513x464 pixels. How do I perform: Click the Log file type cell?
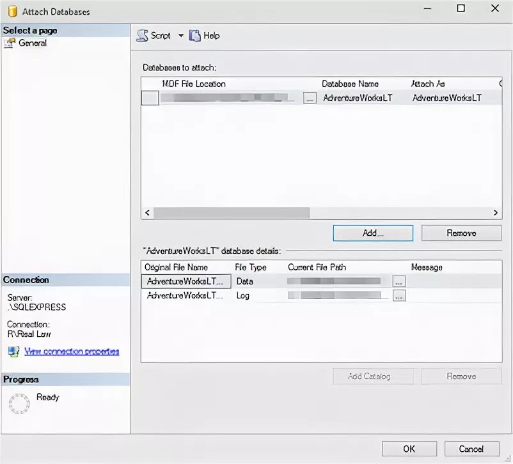[x=243, y=296]
